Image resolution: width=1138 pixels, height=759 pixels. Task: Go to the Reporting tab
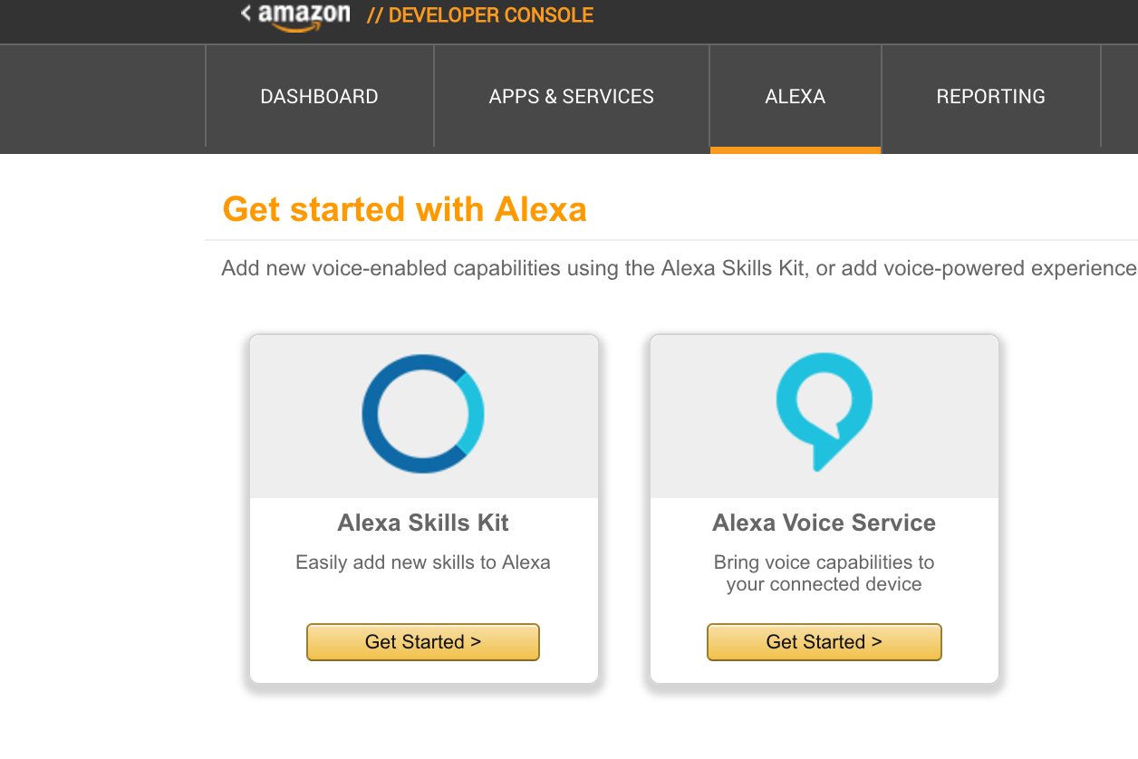[x=990, y=97]
